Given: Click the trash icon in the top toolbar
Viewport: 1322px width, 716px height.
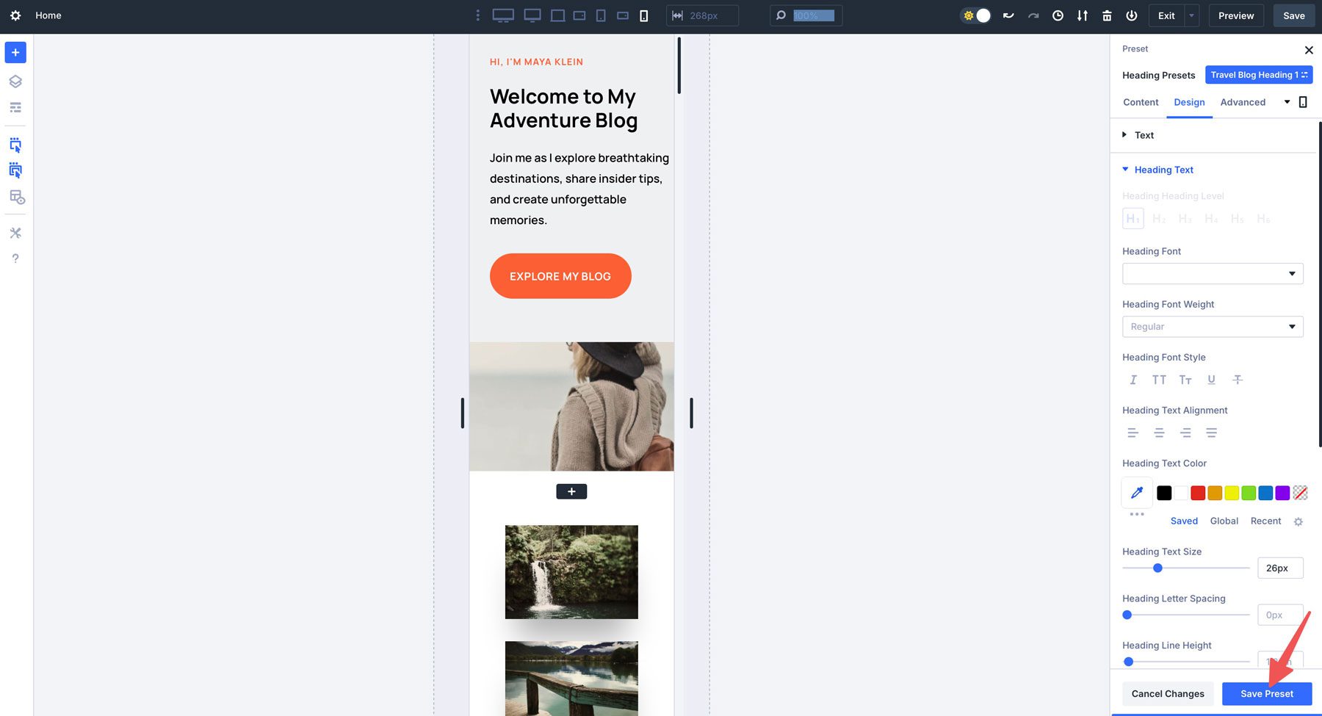Looking at the screenshot, I should pyautogui.click(x=1107, y=15).
